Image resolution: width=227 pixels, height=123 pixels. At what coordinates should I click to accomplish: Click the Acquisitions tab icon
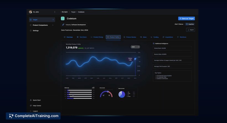pyautogui.click(x=163, y=37)
